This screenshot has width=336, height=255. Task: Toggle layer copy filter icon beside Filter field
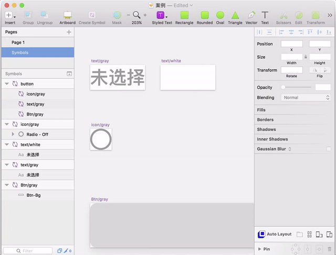(x=59, y=250)
